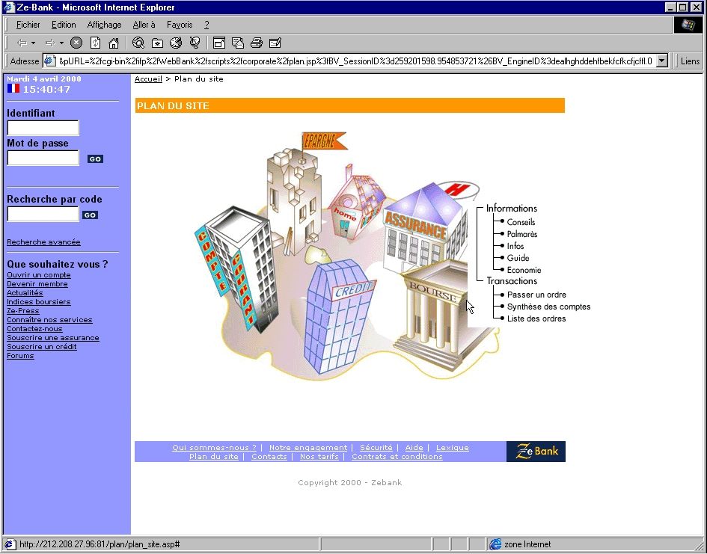Select Economie in the Informations tree

(524, 270)
